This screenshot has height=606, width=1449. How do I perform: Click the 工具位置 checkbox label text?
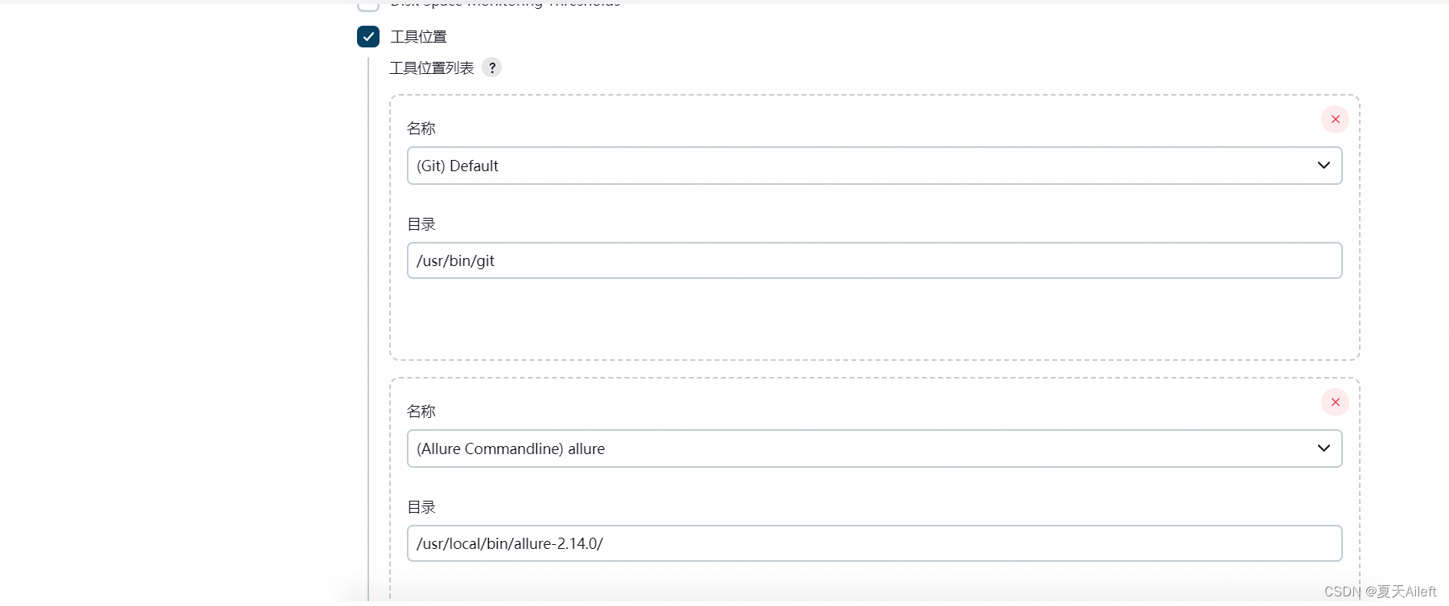coord(419,37)
